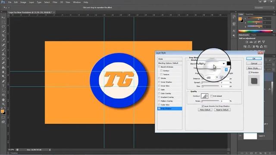Open the Window menu
This screenshot has width=276, height=155.
77,2
